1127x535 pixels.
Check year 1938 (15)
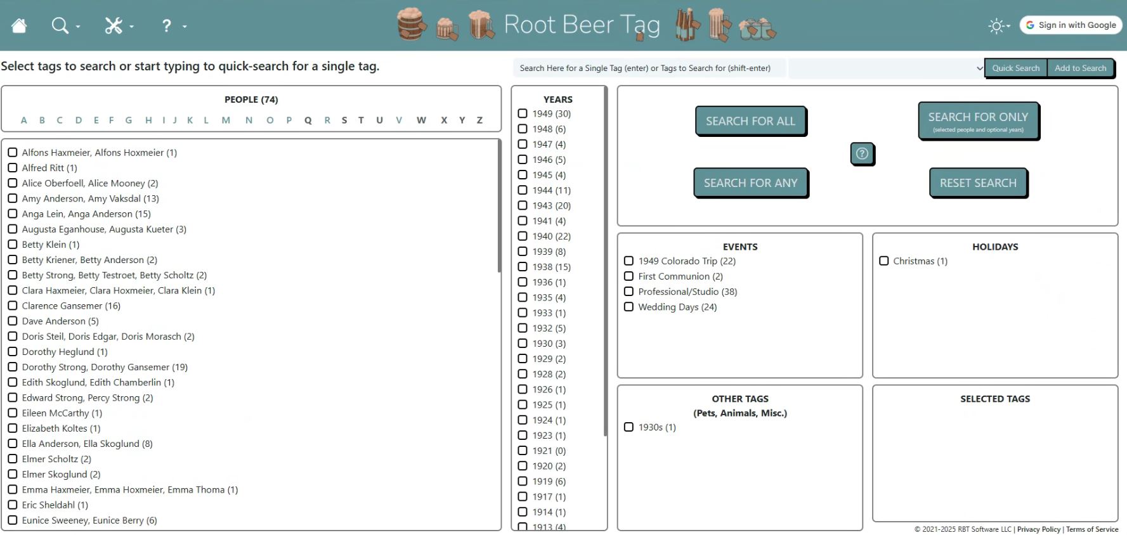pos(523,267)
